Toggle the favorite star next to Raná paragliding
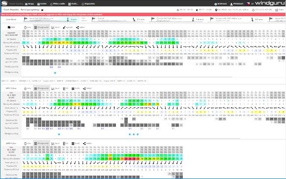This screenshot has width=286, height=179. 42,10
